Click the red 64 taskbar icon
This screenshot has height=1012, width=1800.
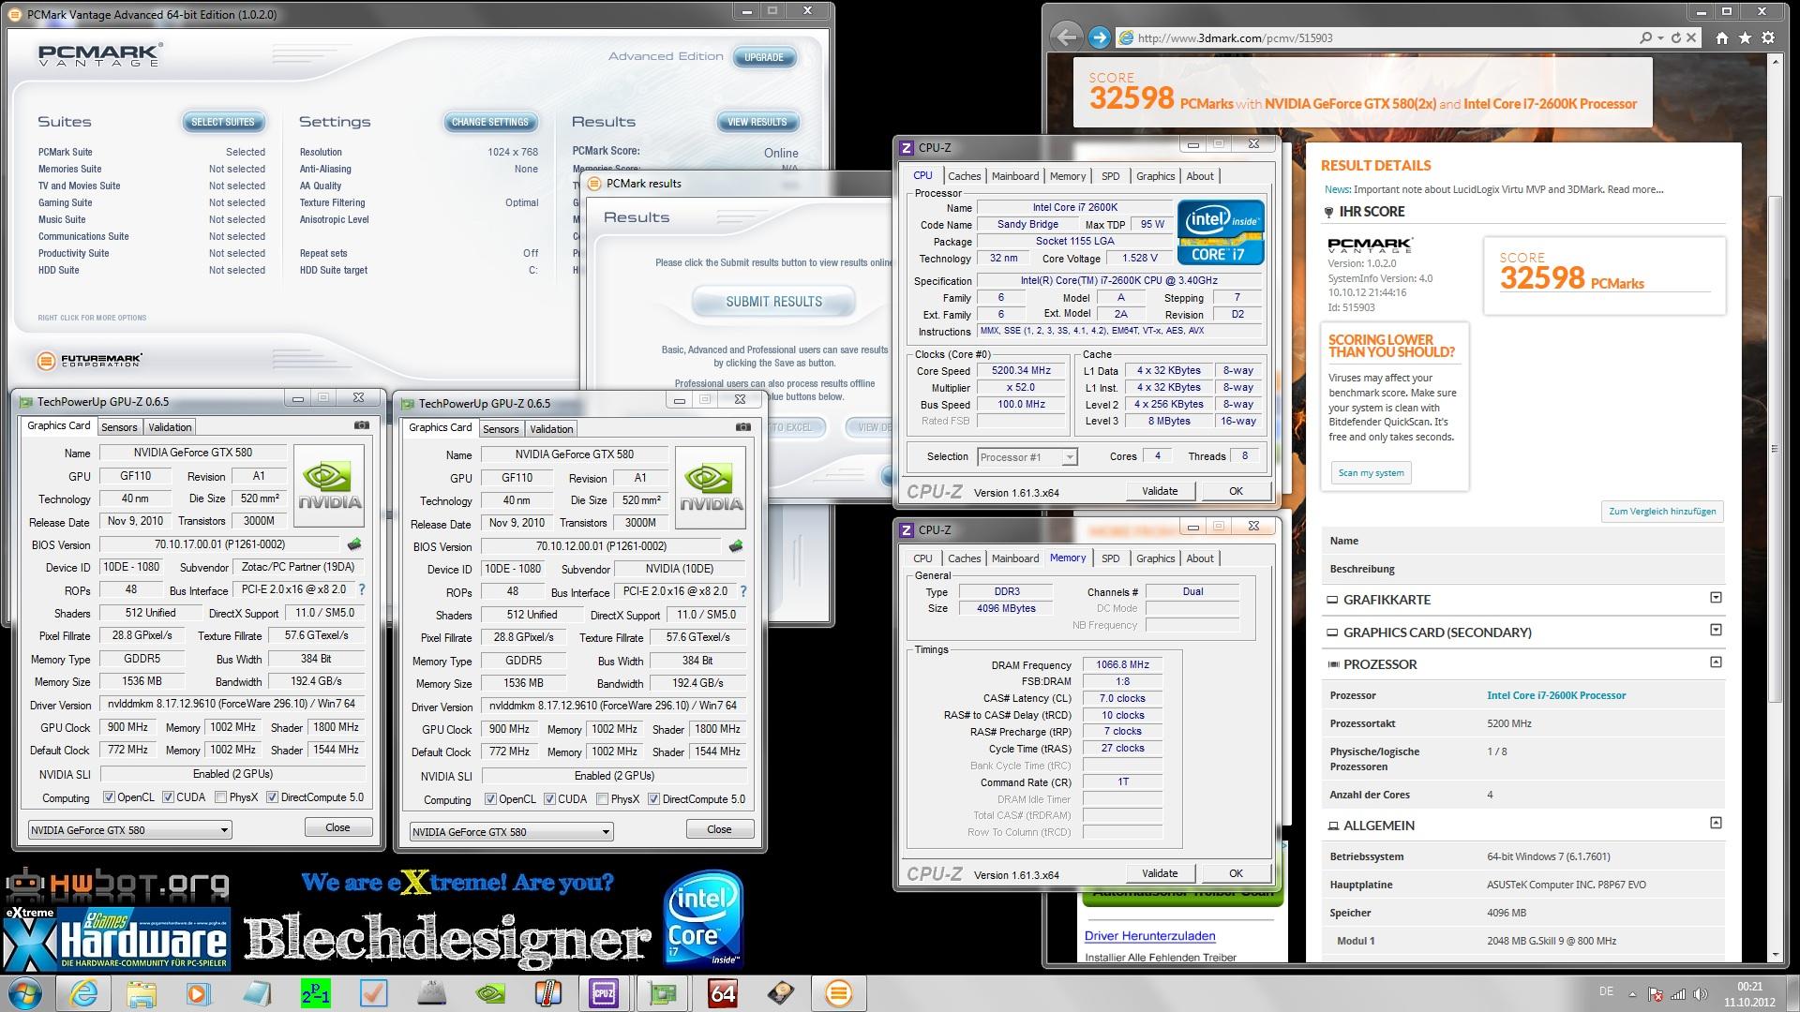coord(722,993)
